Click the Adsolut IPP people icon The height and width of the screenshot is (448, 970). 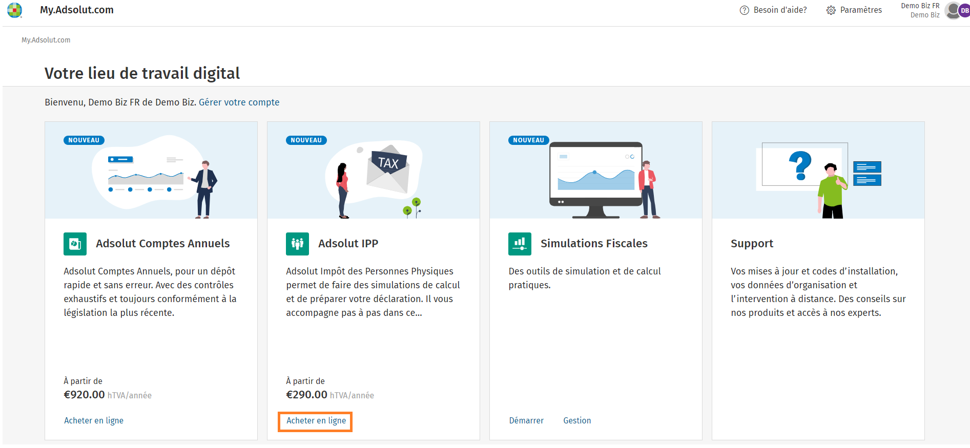click(297, 244)
